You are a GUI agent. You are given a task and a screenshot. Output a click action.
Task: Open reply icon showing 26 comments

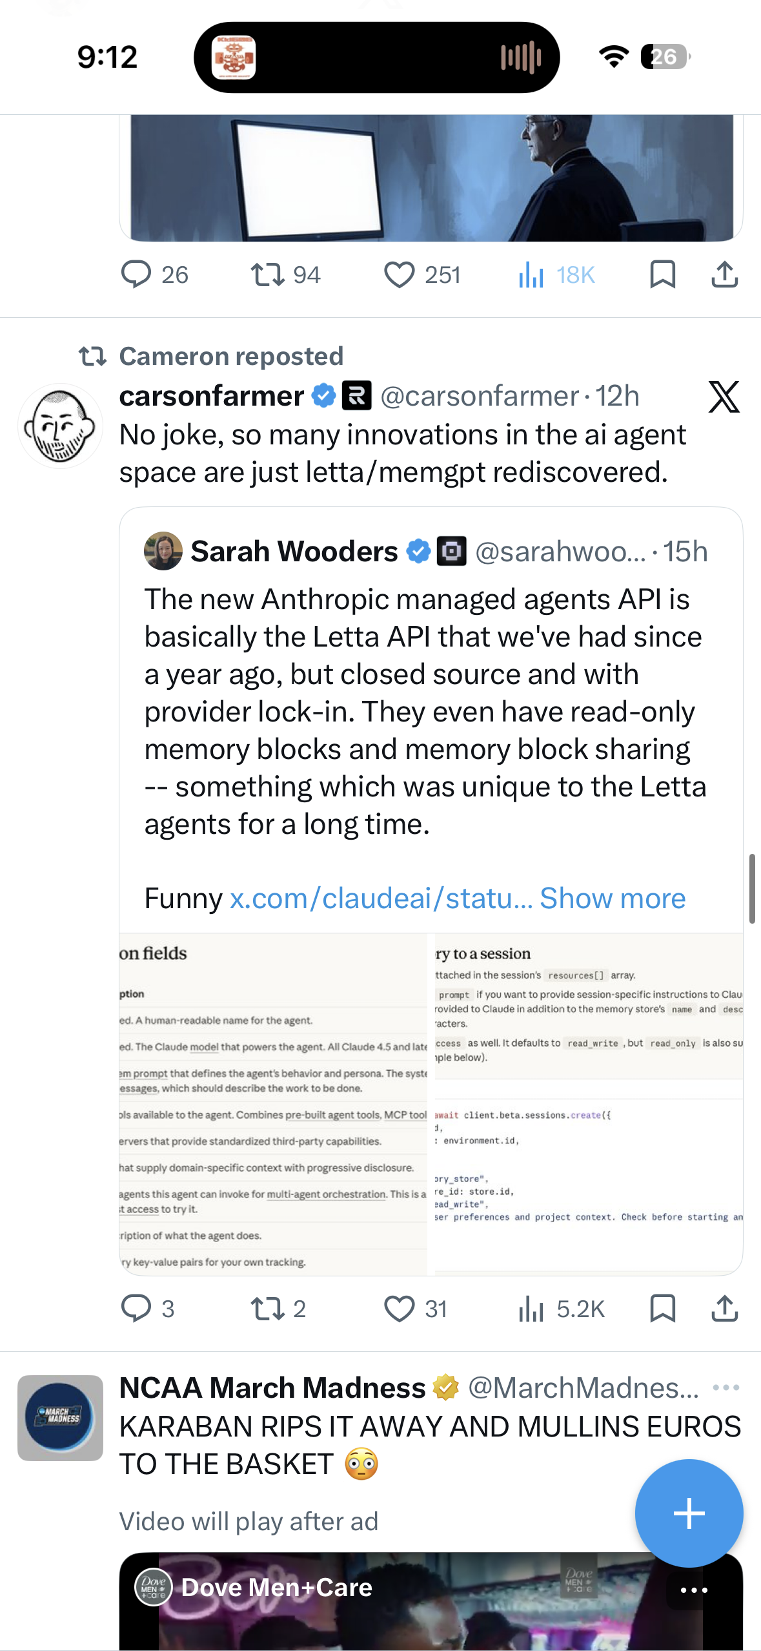[136, 275]
